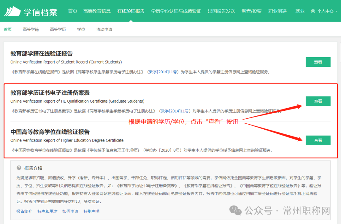The image size is (341, 224).
Task: Click the 特点和用途 link
Action: pos(48,211)
